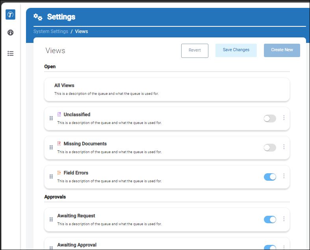
Task: Open the three-dot menu for Missing Documents
Action: point(284,146)
